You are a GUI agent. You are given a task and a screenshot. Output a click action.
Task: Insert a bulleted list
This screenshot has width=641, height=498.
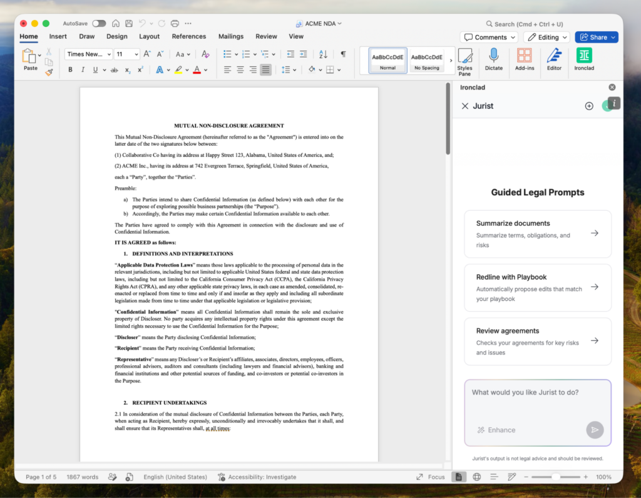[x=227, y=54]
